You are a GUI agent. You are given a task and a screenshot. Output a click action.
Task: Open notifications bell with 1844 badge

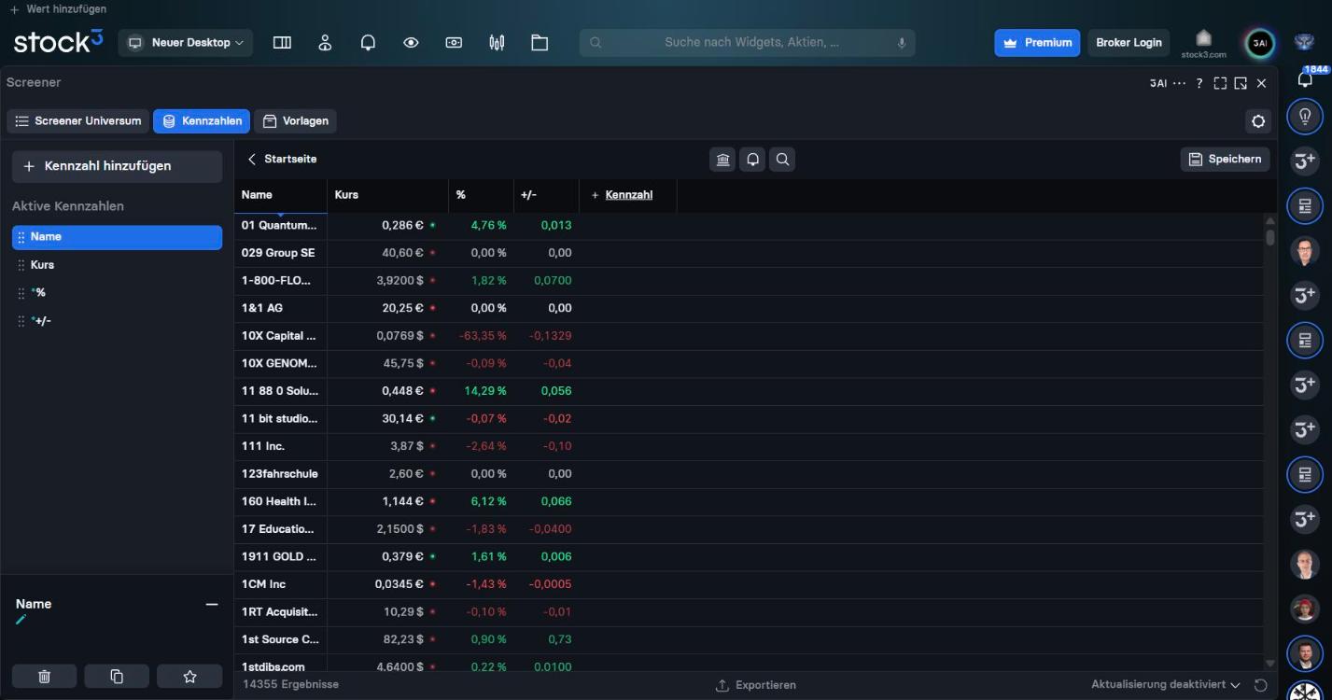click(x=1305, y=79)
